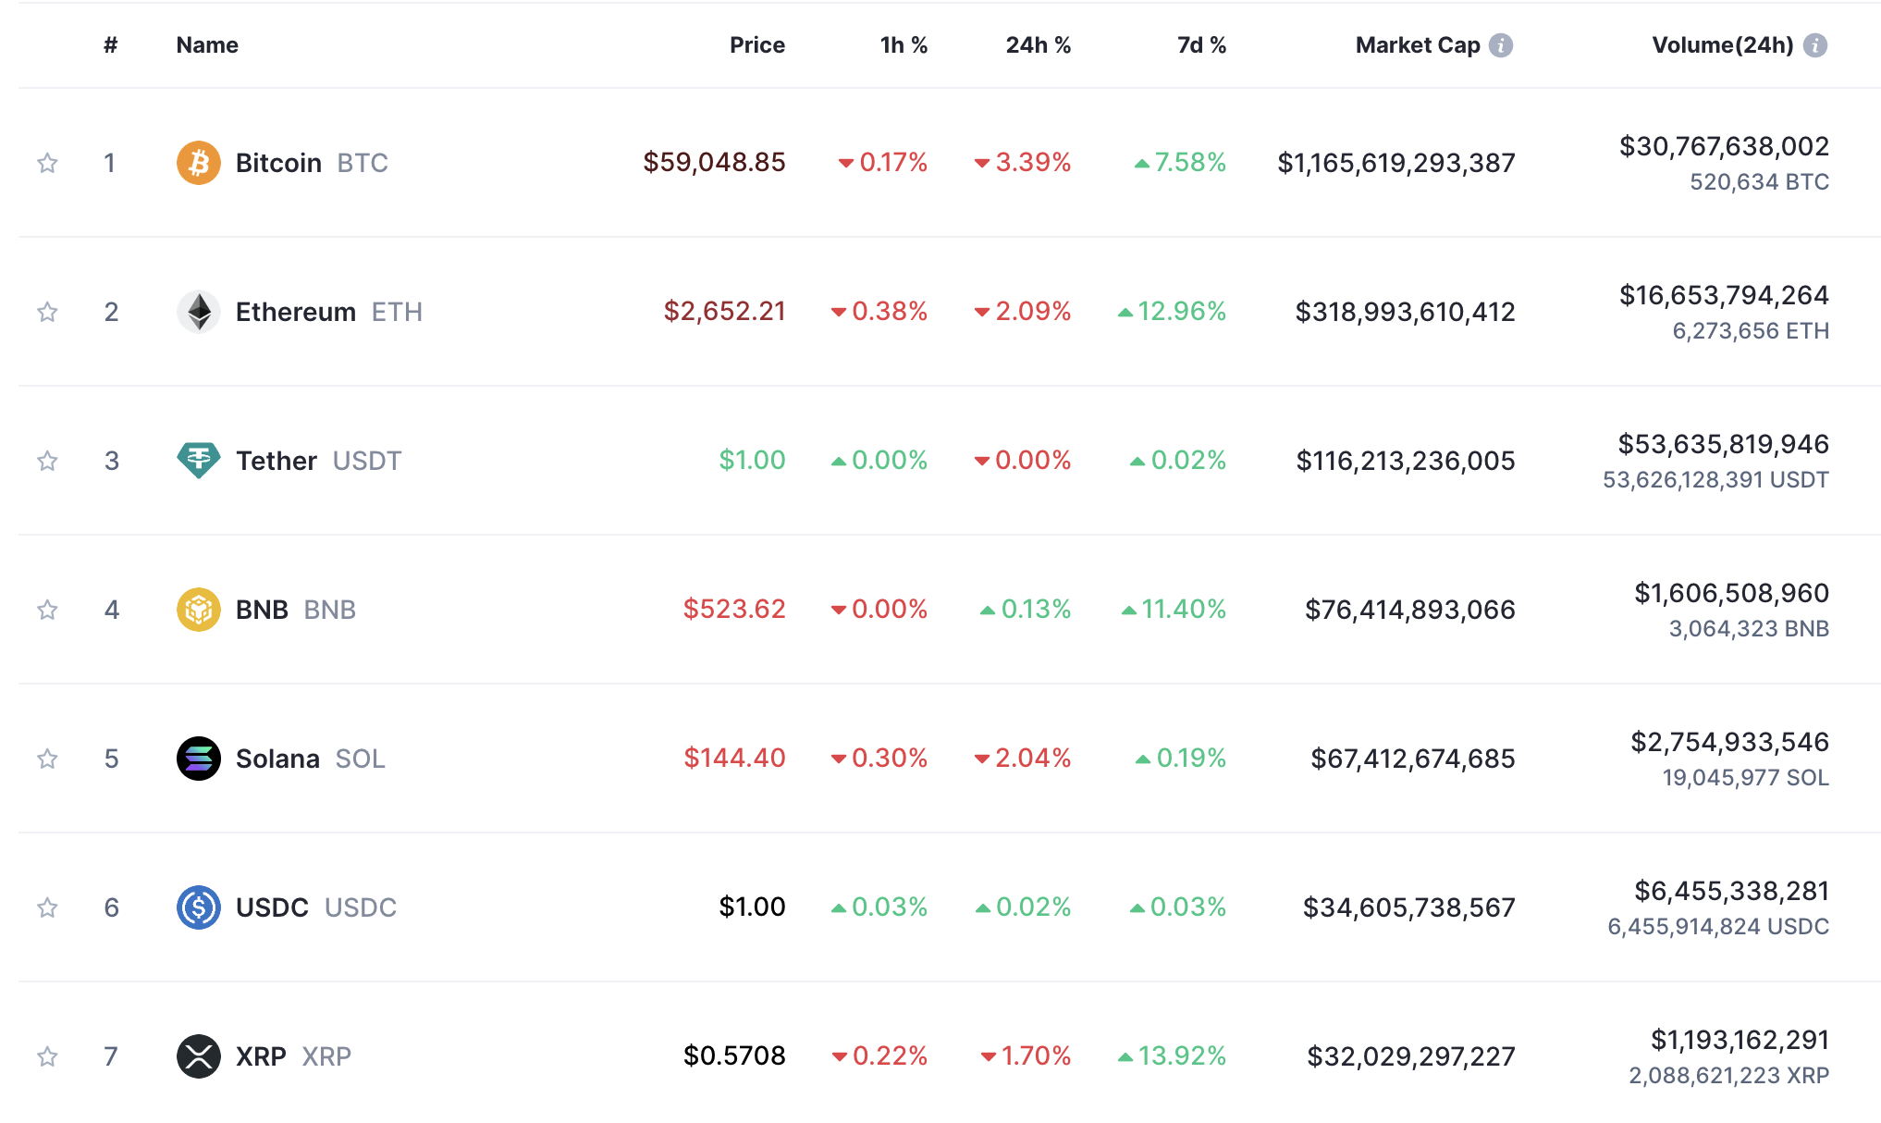Star Ethereum to add to watchlist
The width and height of the screenshot is (1881, 1123).
(x=47, y=312)
